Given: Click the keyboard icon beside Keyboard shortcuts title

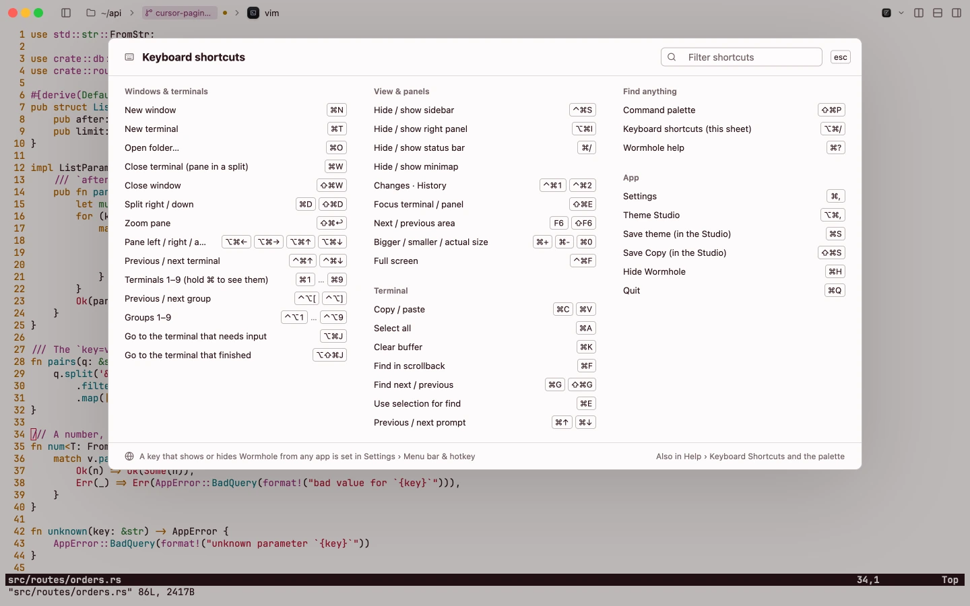Looking at the screenshot, I should (x=129, y=57).
